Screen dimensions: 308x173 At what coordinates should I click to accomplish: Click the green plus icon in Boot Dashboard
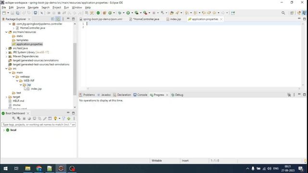(69, 119)
